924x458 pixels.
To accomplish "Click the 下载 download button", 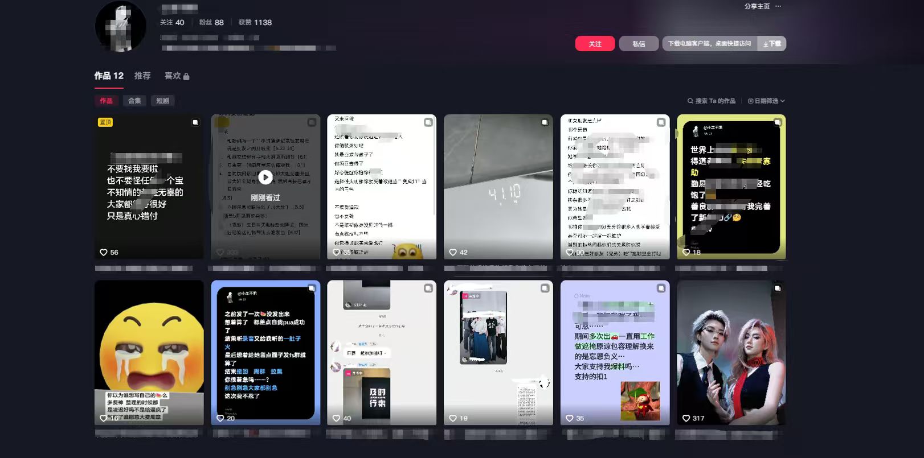I will point(772,44).
